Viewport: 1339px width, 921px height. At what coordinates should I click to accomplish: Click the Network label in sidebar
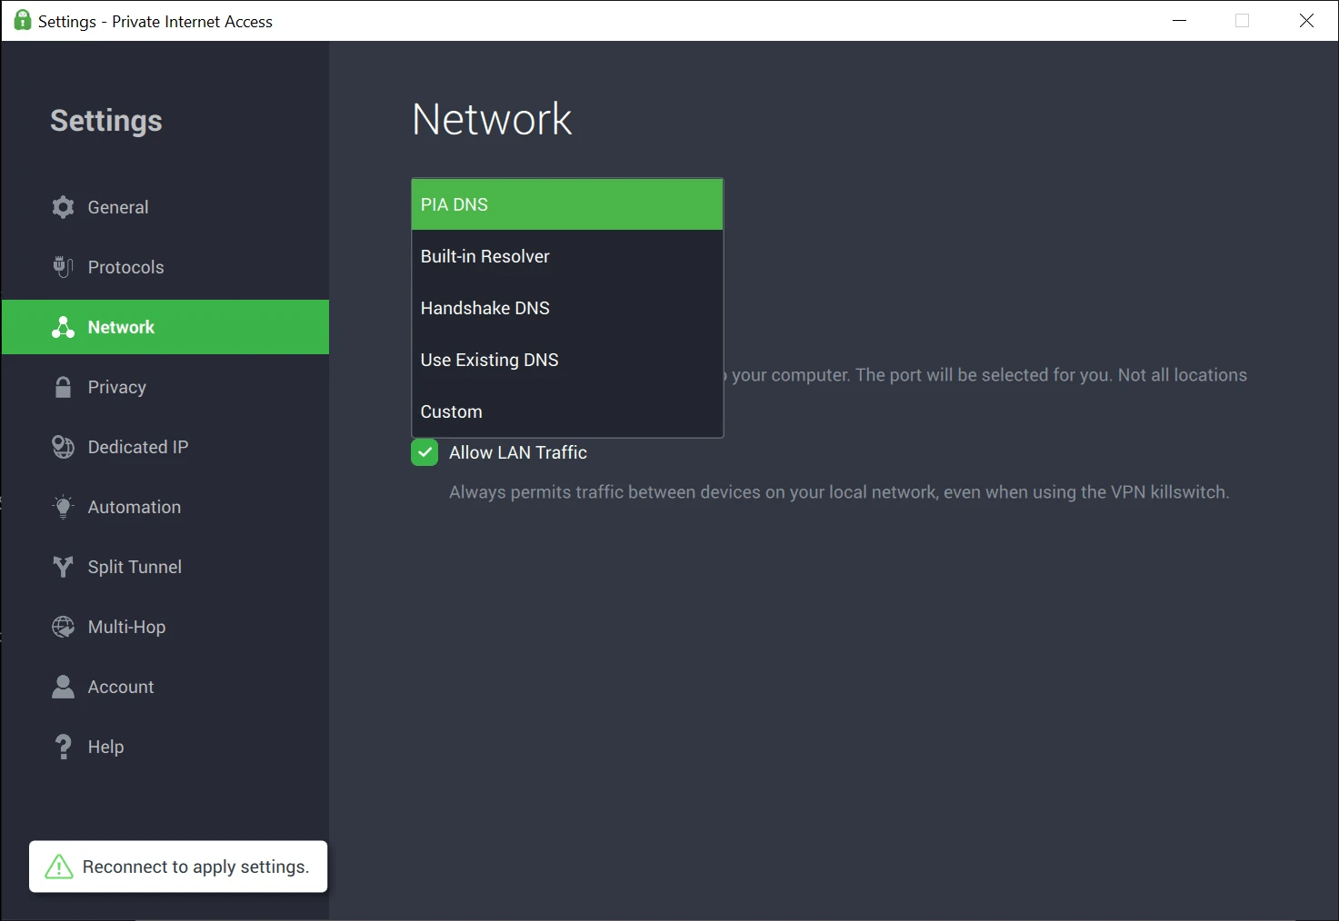point(121,327)
